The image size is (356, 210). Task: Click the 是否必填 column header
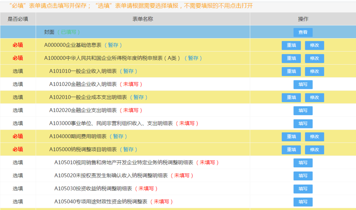tap(18, 19)
